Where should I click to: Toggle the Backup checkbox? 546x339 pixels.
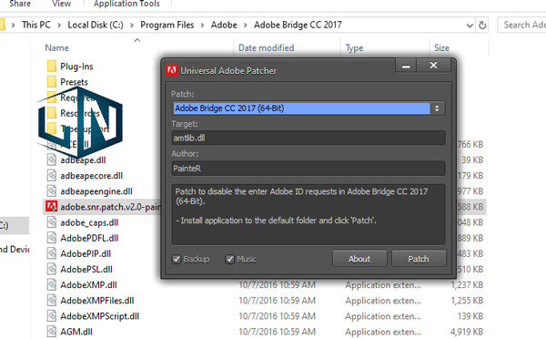pyautogui.click(x=177, y=259)
